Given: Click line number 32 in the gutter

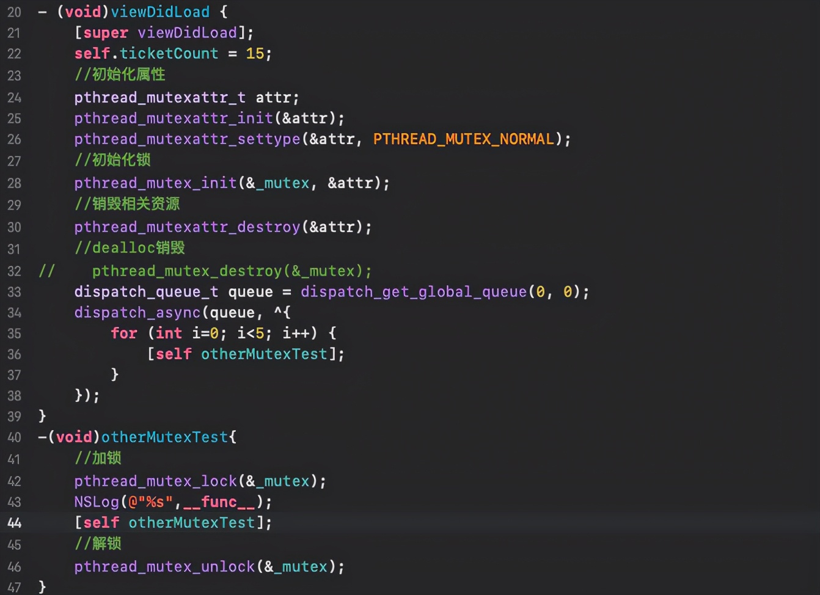Looking at the screenshot, I should [x=14, y=271].
